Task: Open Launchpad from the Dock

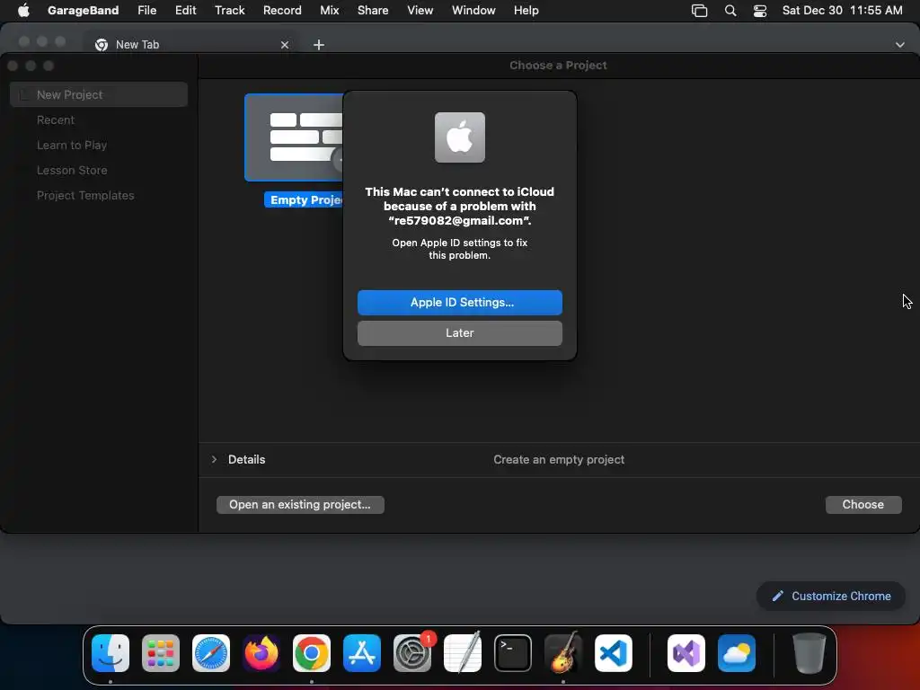Action: click(x=161, y=653)
